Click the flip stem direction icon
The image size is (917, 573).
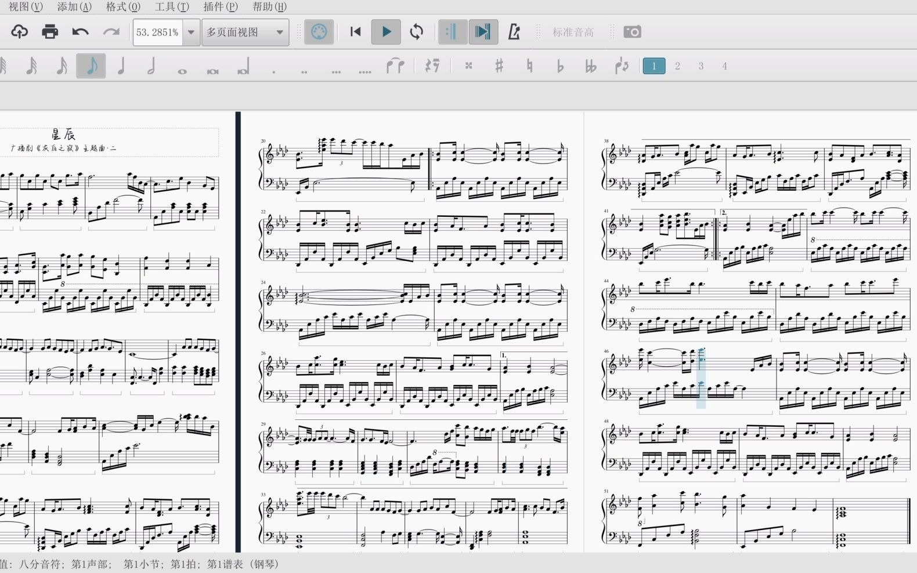pos(621,66)
